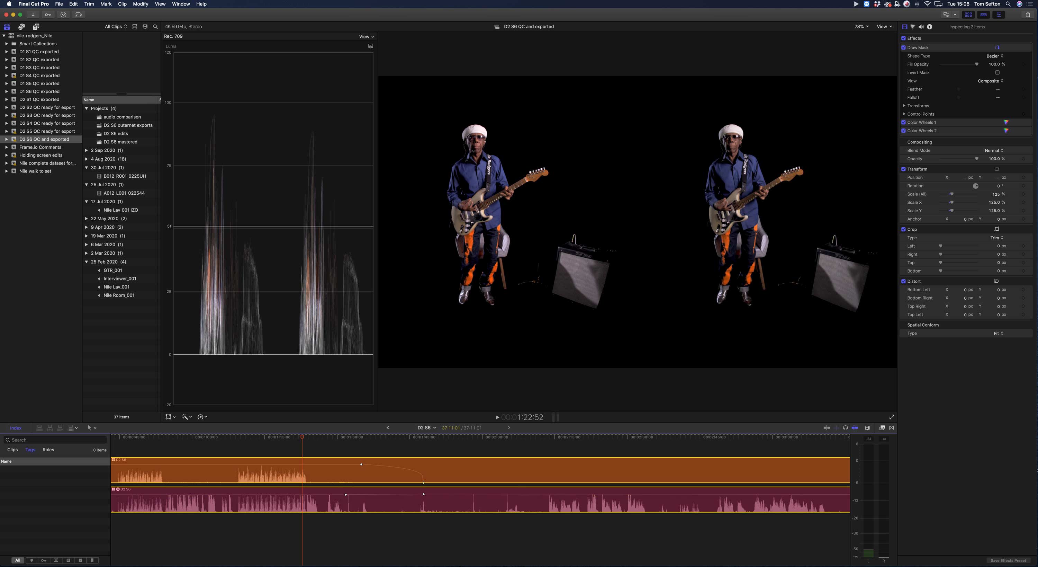Open the Blend Mode Normal dropdown
This screenshot has width=1038, height=567.
994,150
